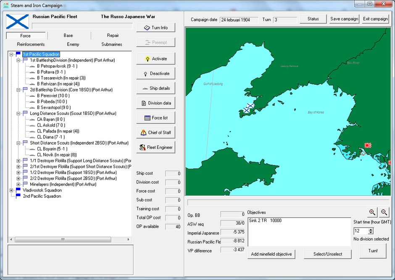
Task: Click the Deactivate ship icon
Action: click(x=147, y=73)
